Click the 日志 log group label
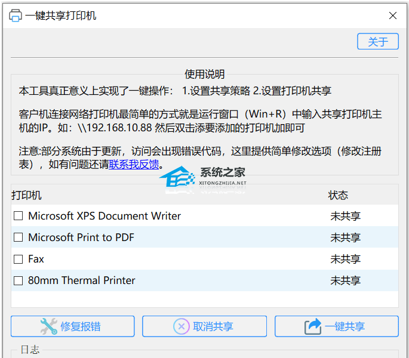Screen dimensions: 409x358 point(30,350)
